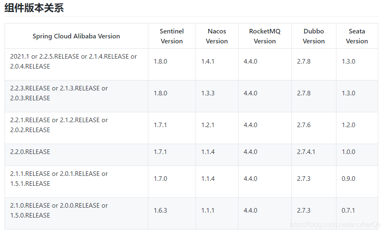Click the cell starting with 2.2.3.RELEASE
This screenshot has width=384, height=232.
(x=76, y=96)
